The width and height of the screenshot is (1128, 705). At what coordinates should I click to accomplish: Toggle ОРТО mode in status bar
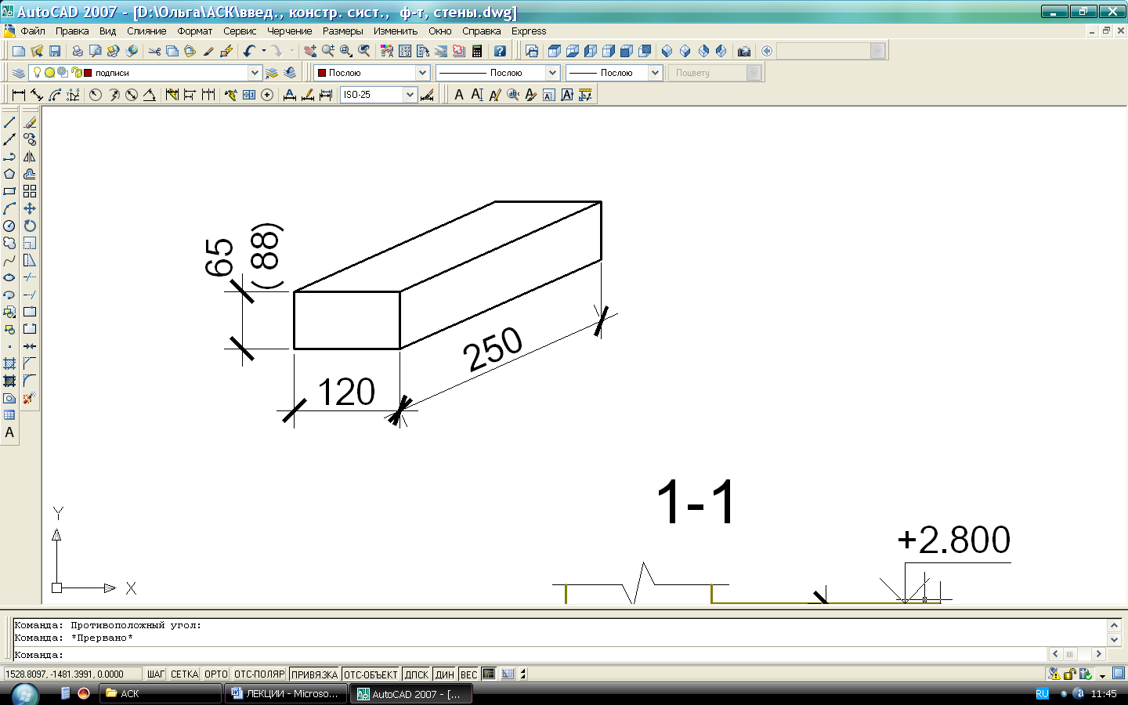point(215,674)
